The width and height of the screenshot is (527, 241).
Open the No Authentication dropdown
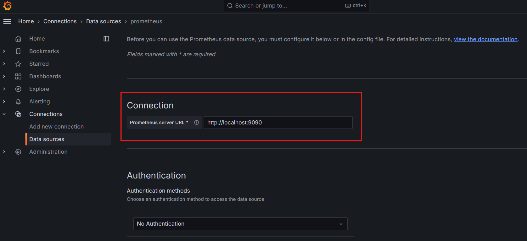click(x=240, y=224)
